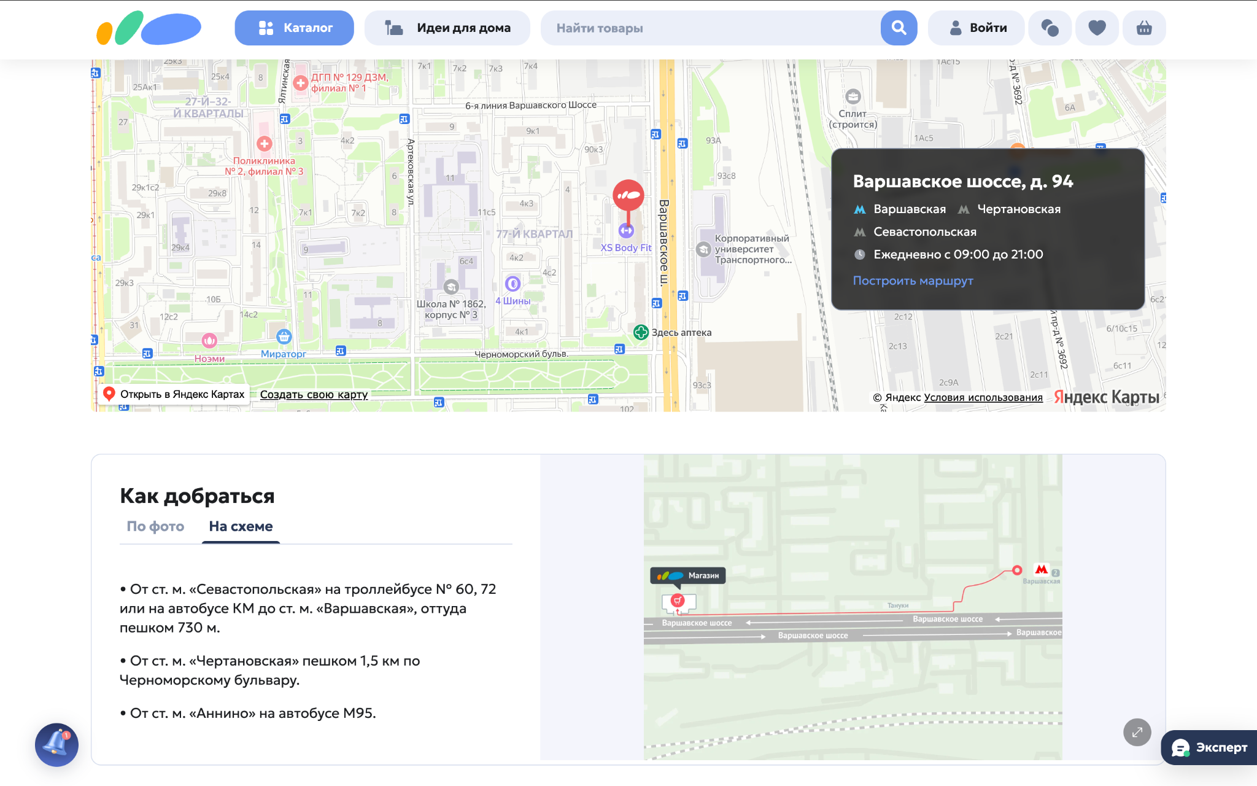Viewport: 1257px width, 786px height.
Task: Focus the Найти товары search field
Action: [x=710, y=28]
